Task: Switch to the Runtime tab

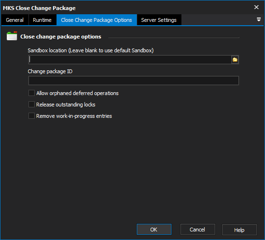Action: (42, 20)
